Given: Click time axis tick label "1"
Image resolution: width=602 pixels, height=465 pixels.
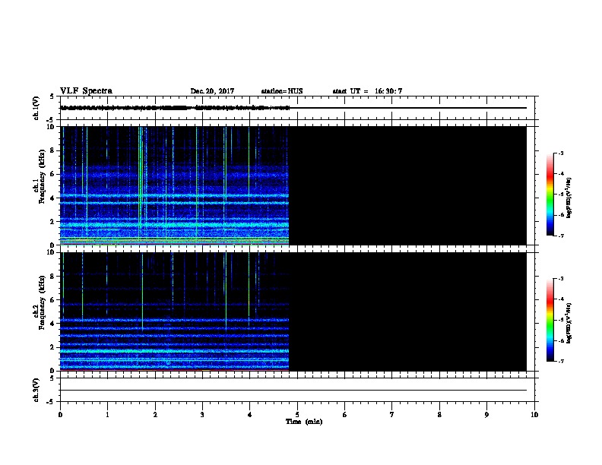Looking at the screenshot, I should point(107,415).
